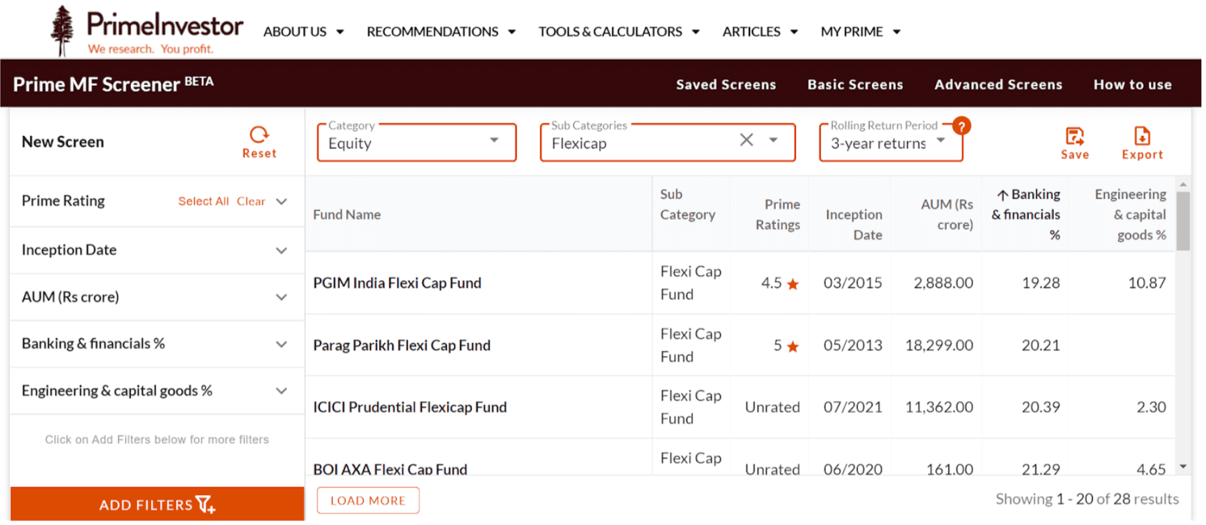Open the About Us menu
The width and height of the screenshot is (1206, 525).
[303, 32]
